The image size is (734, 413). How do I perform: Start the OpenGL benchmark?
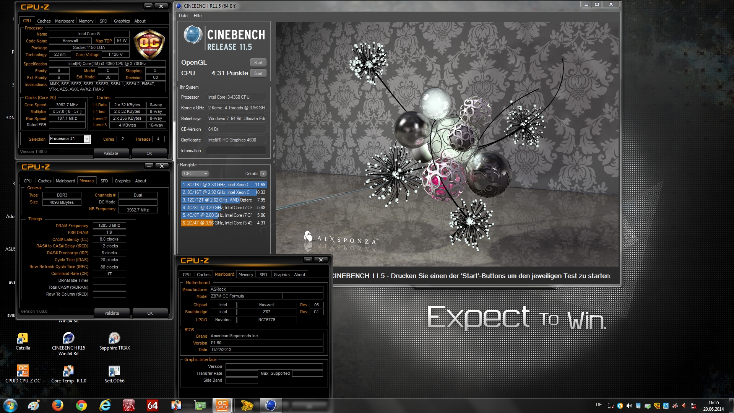(x=258, y=63)
